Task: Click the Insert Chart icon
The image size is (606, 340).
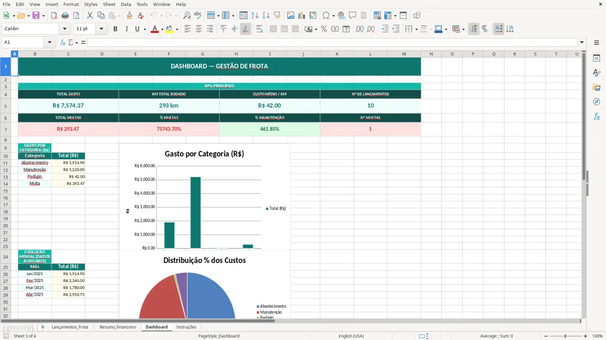Action: (302, 16)
